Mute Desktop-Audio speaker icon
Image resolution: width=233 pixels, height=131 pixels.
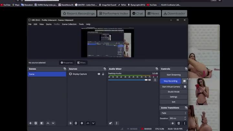pos(150,80)
